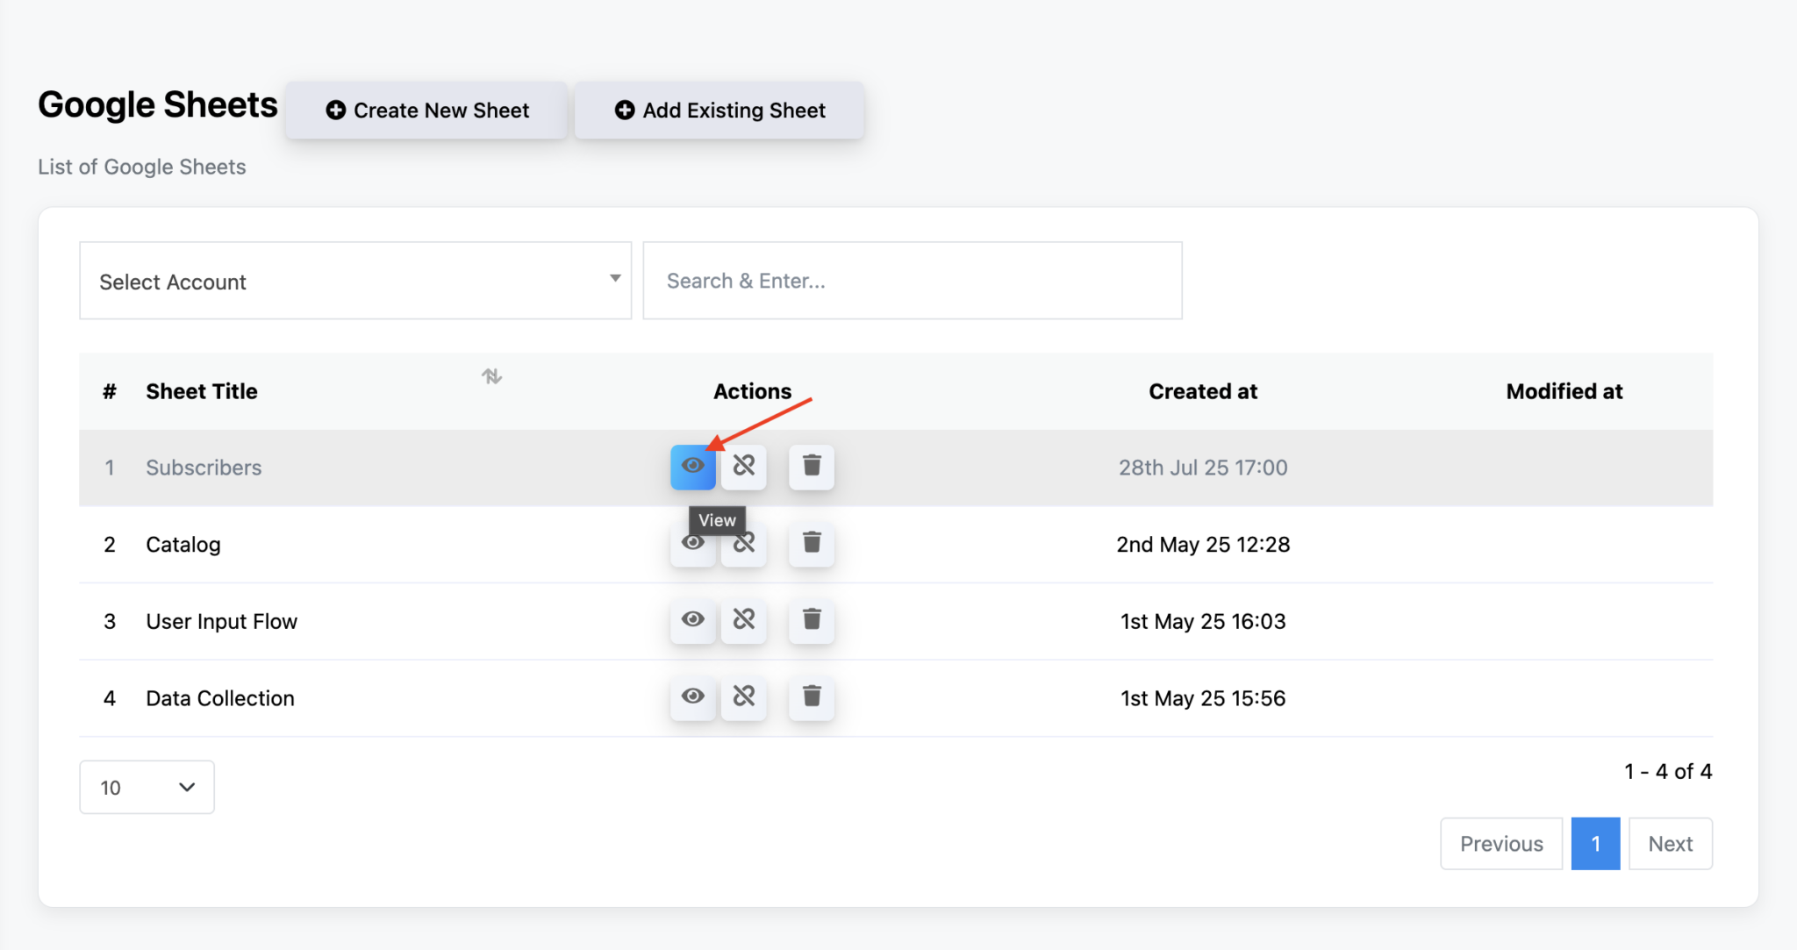Click Create New Sheet button

click(426, 111)
